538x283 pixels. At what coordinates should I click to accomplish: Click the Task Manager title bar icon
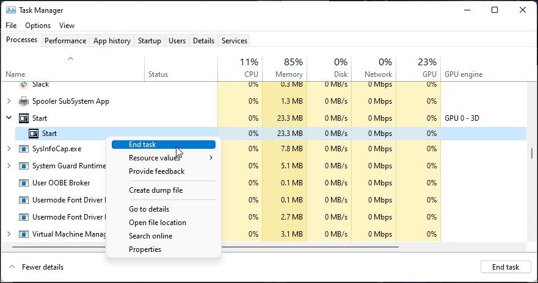tap(10, 10)
